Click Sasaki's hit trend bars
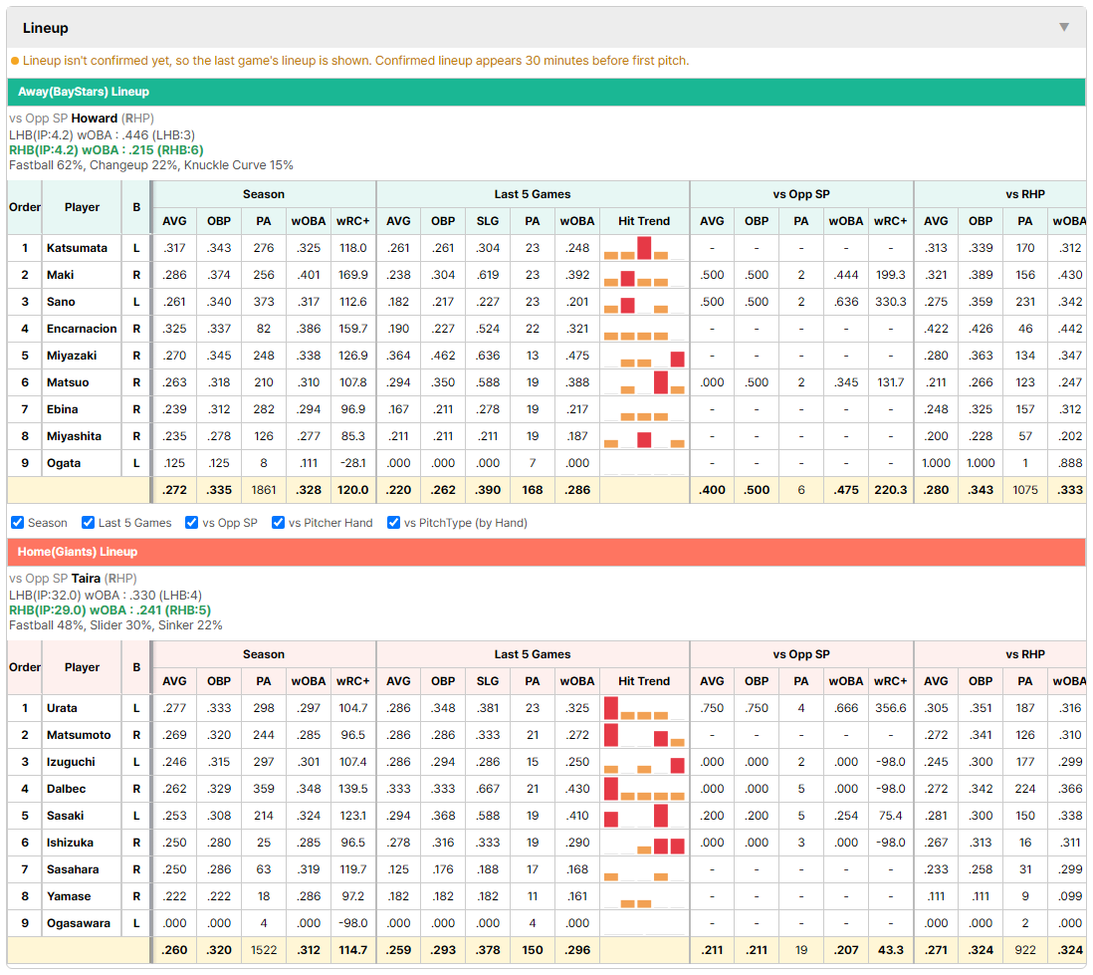This screenshot has height=975, width=1093. click(x=644, y=816)
